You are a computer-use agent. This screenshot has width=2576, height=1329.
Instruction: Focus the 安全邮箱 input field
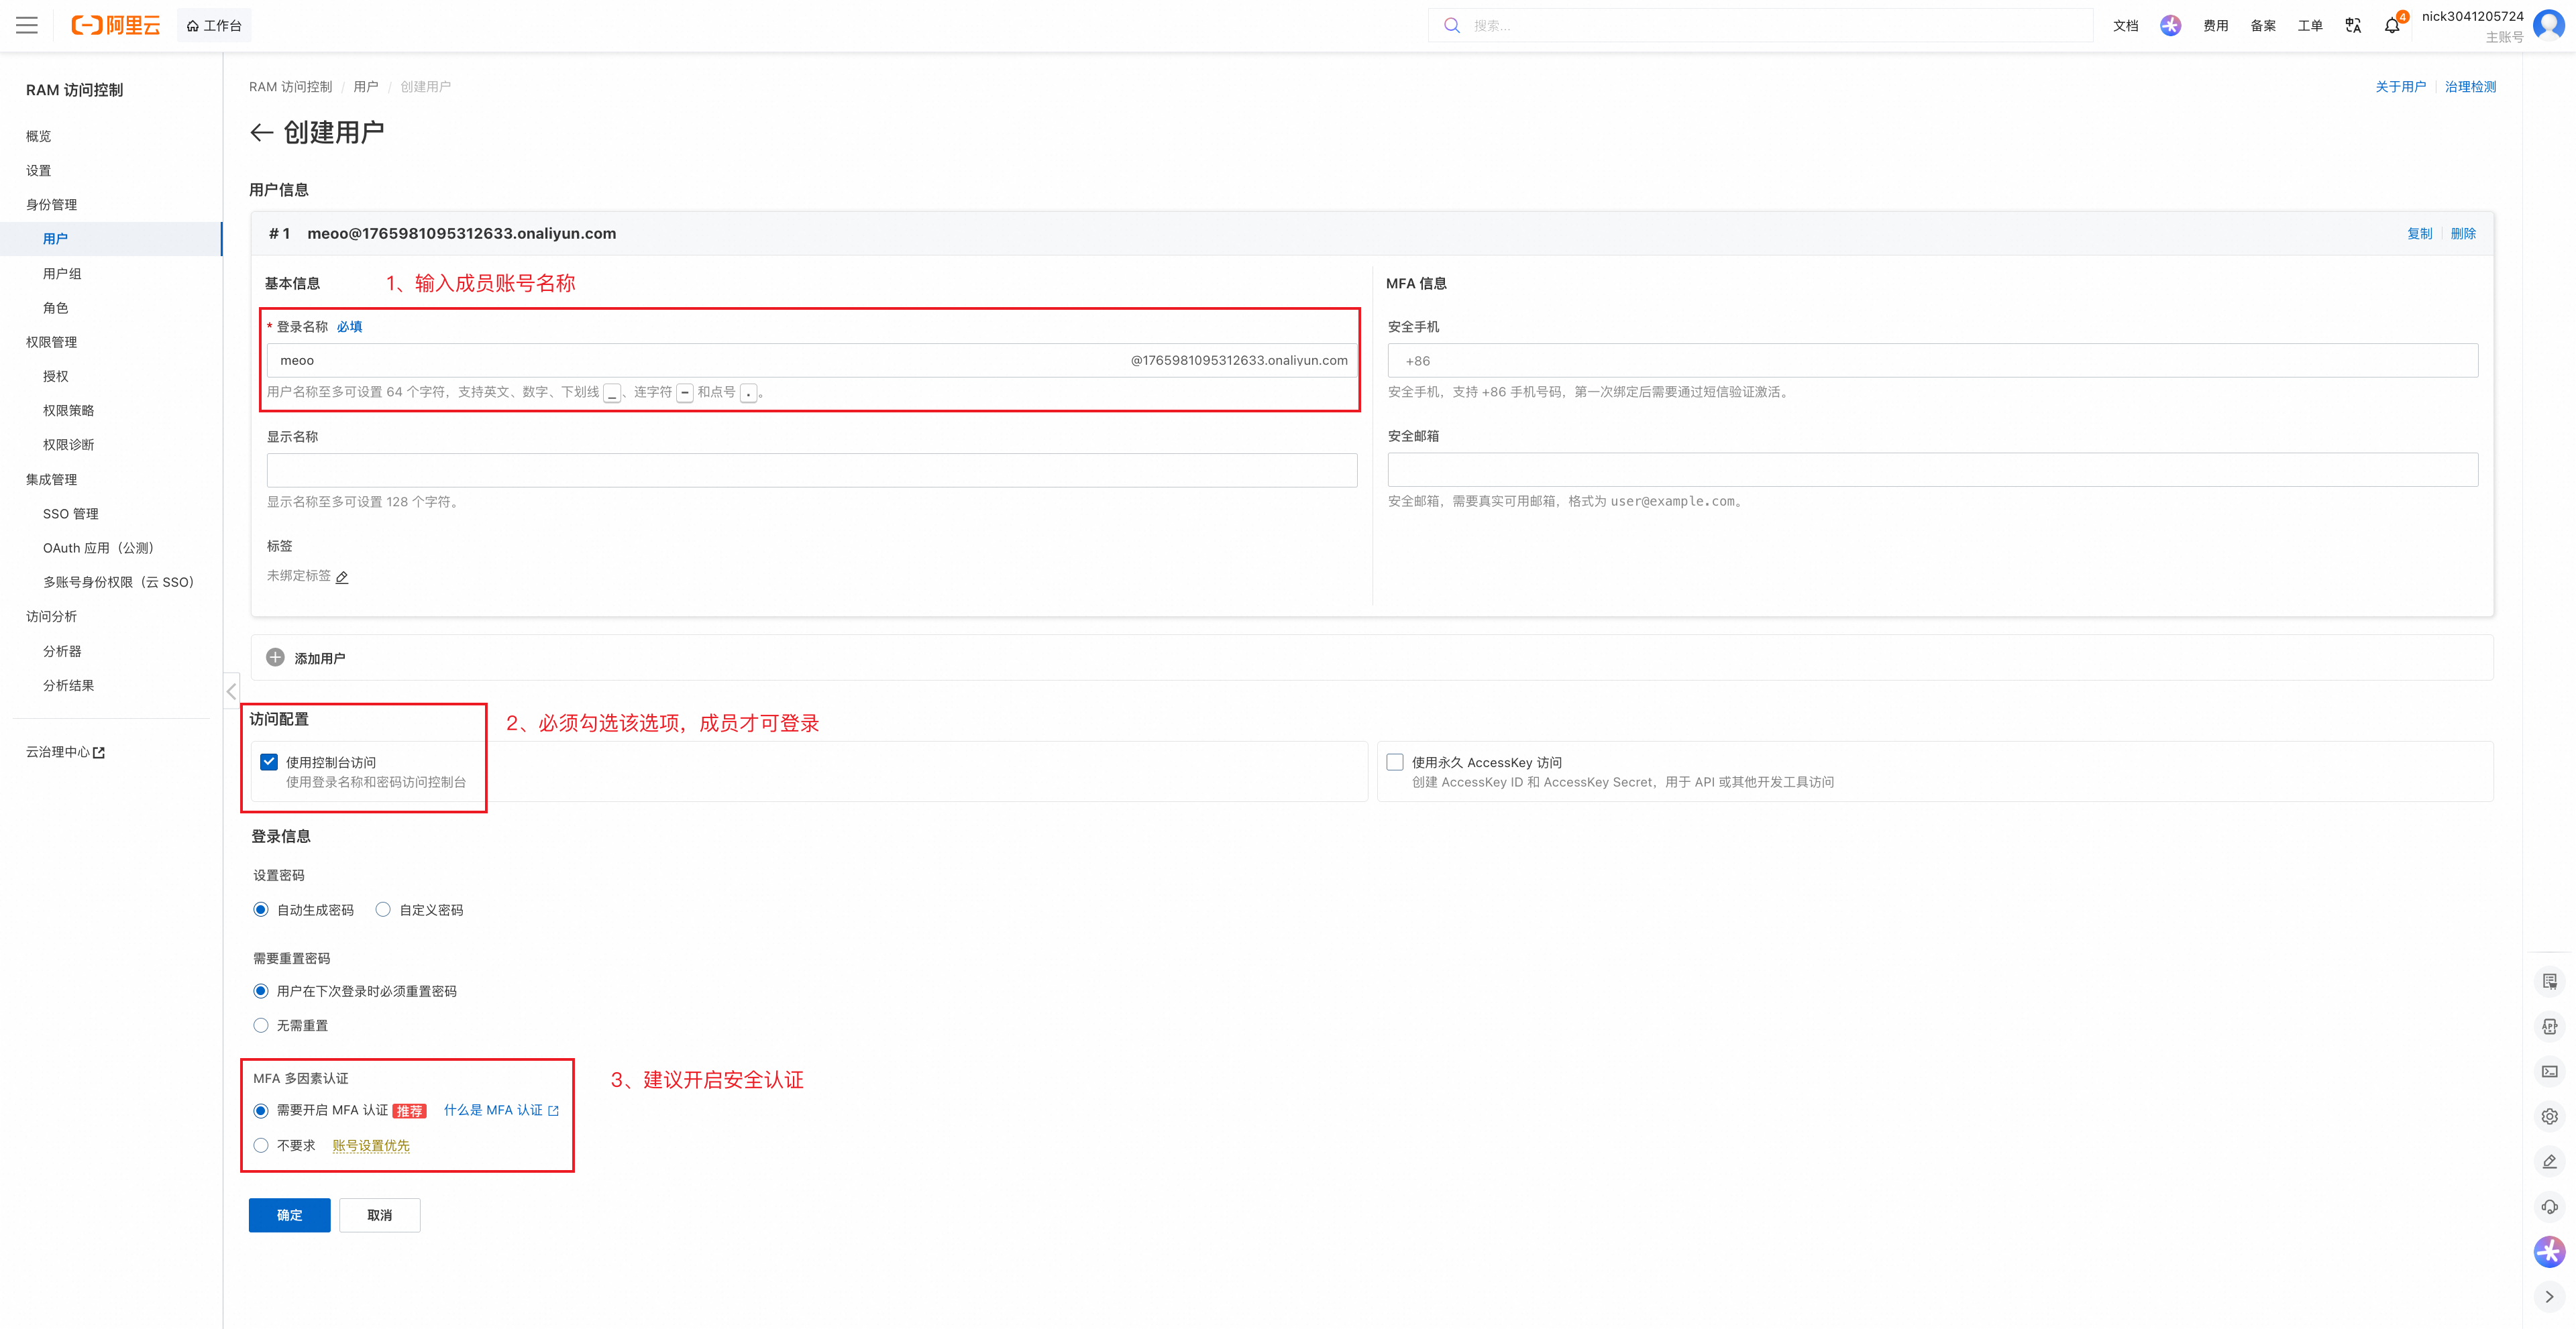[x=1932, y=469]
